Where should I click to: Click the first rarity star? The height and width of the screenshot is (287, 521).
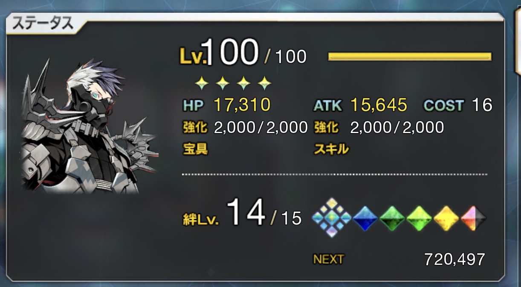pyautogui.click(x=201, y=83)
